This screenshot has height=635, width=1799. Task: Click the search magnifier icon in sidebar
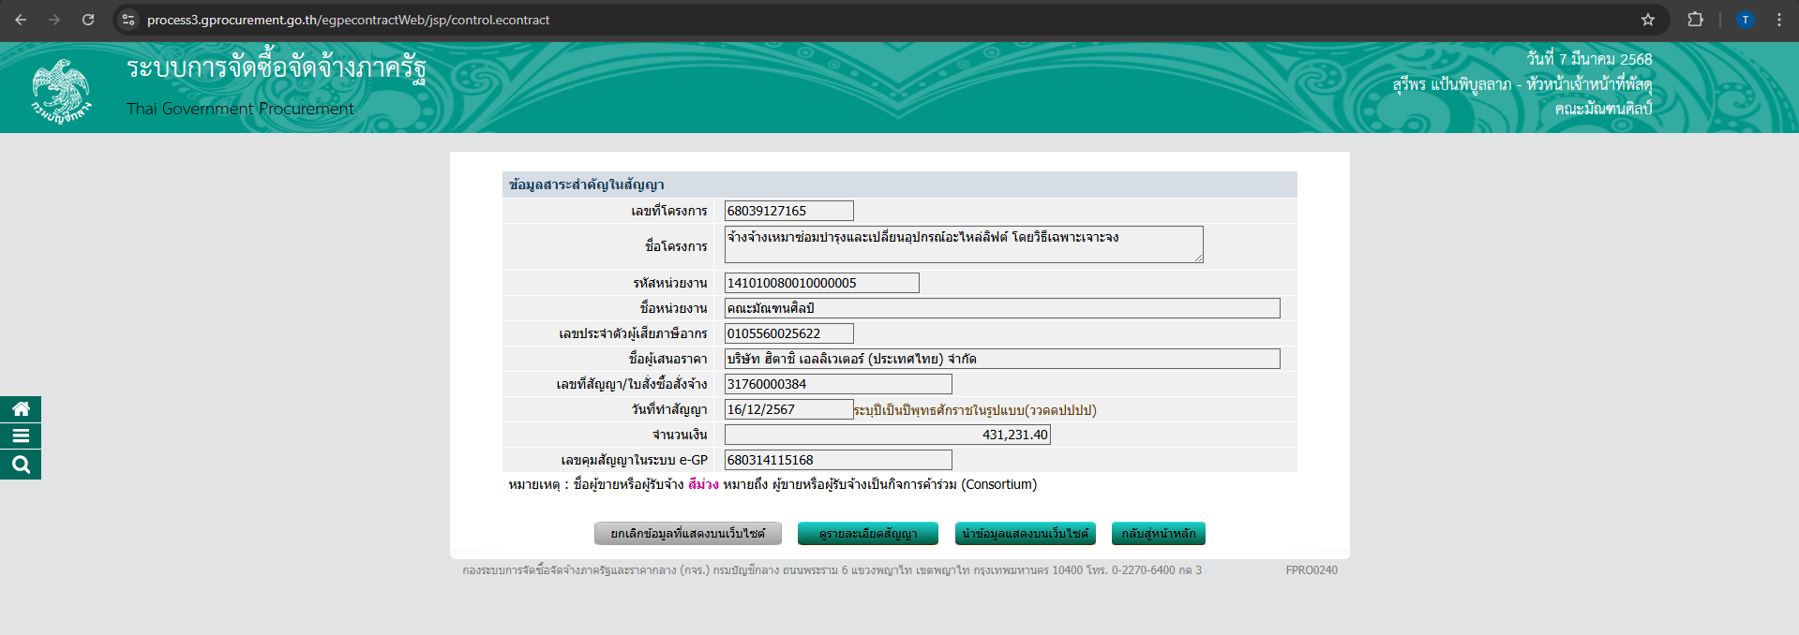[21, 465]
